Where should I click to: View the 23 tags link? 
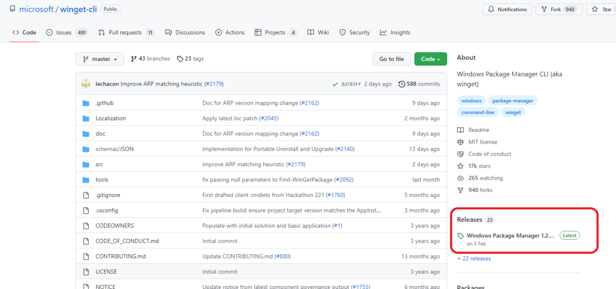pos(190,59)
